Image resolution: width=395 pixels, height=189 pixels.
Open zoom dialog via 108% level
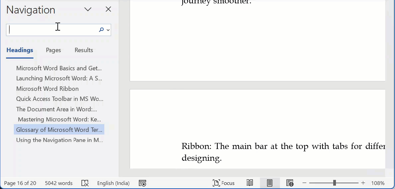click(x=378, y=183)
